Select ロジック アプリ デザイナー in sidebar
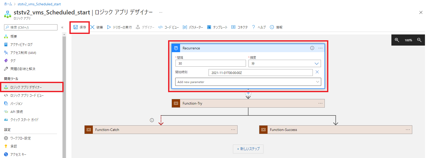427x158 pixels. point(32,87)
